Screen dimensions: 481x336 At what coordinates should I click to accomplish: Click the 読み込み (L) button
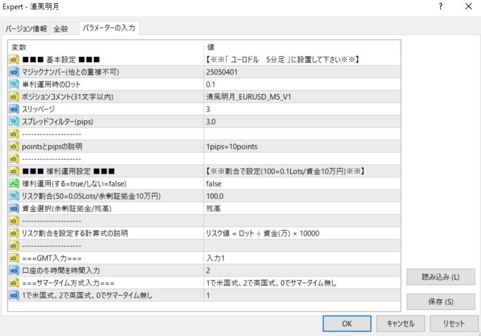click(x=441, y=277)
